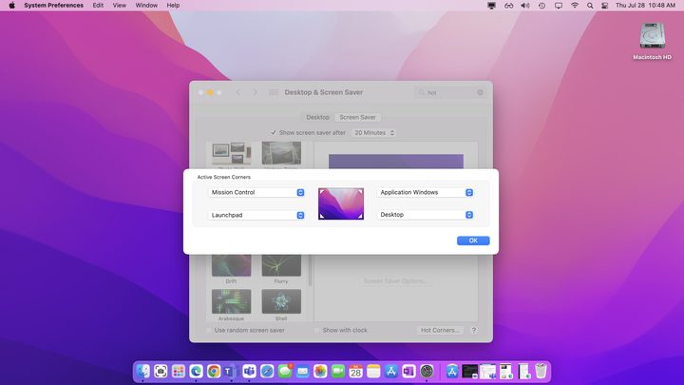Click the Active Screen Corners heading

click(x=224, y=177)
